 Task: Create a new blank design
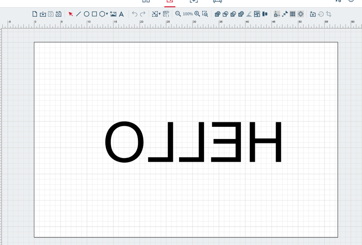[x=35, y=14]
